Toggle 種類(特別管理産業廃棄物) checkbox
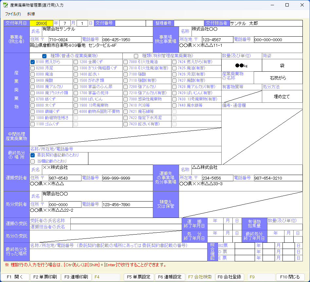310x282 pixels. coord(136,56)
